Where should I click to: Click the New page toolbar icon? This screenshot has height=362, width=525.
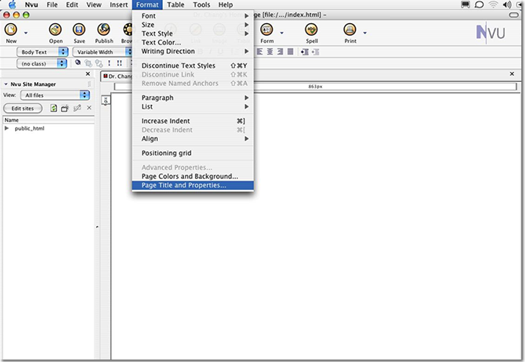point(11,30)
